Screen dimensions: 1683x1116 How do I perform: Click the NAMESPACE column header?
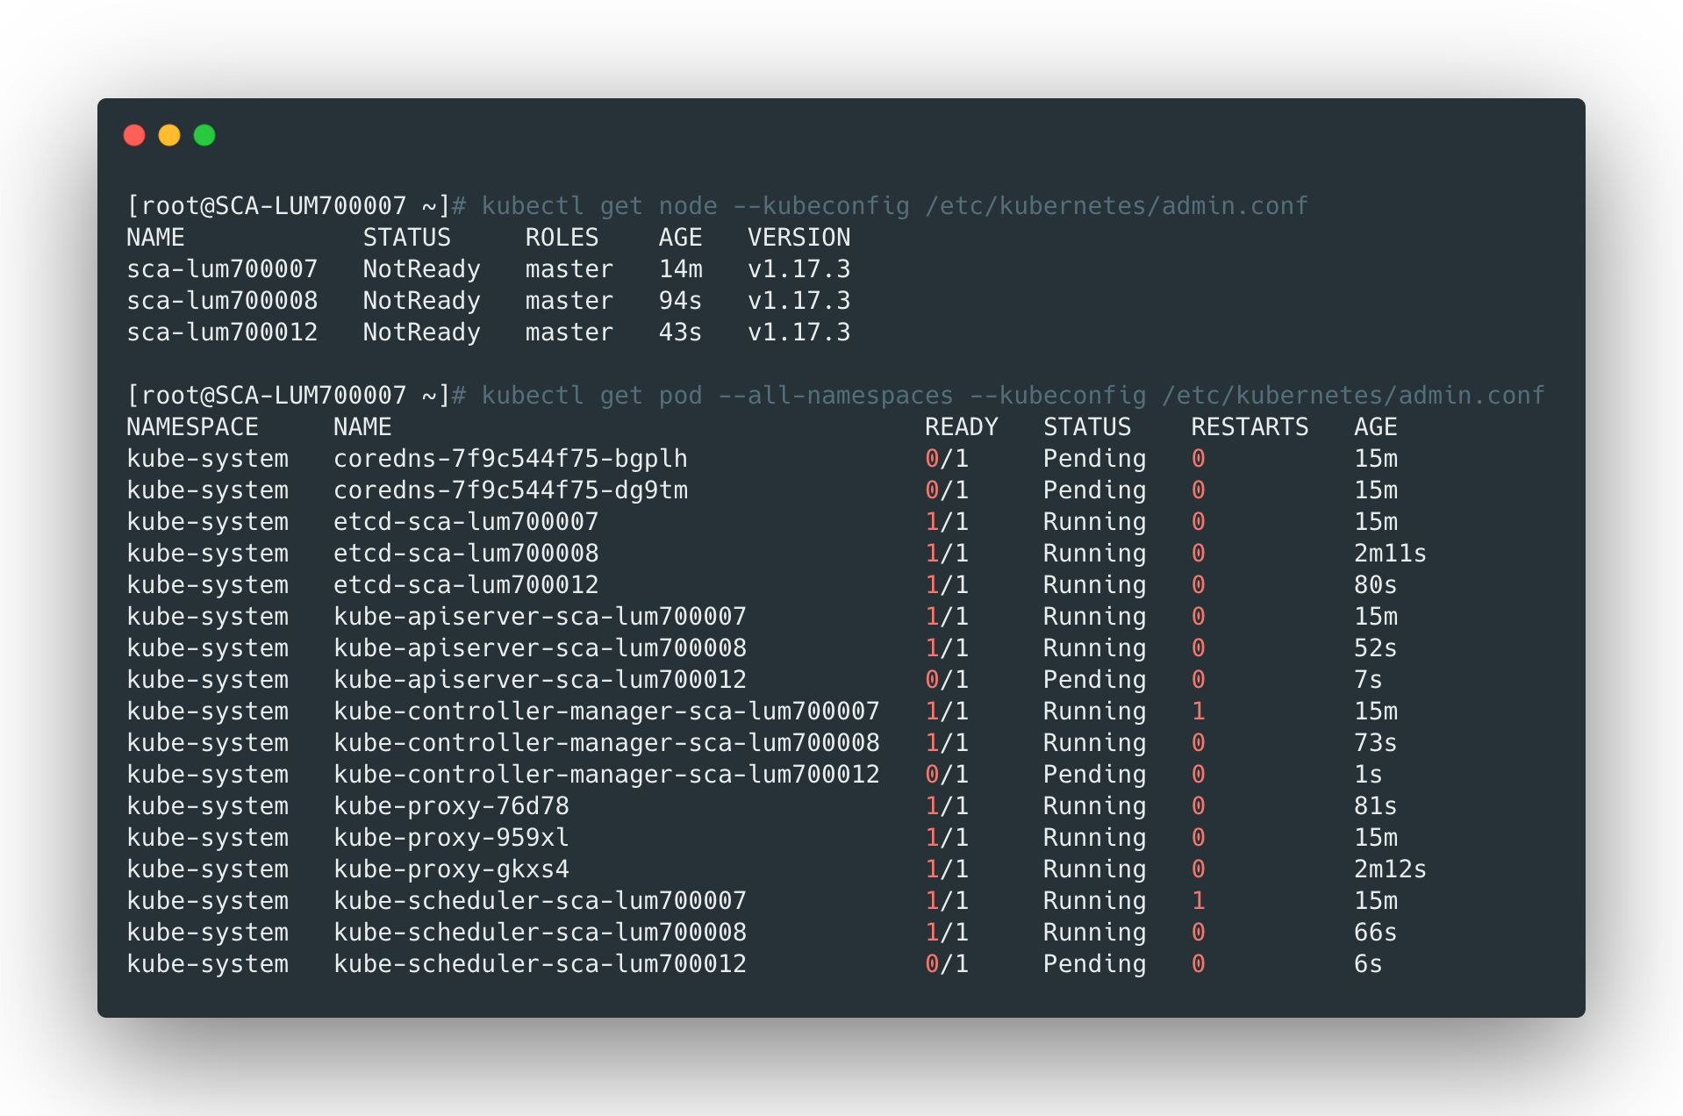[192, 427]
